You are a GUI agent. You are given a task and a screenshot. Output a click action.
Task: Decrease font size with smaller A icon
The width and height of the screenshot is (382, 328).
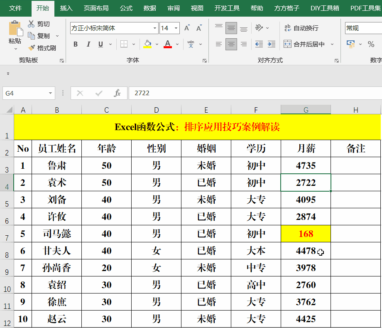pos(199,28)
